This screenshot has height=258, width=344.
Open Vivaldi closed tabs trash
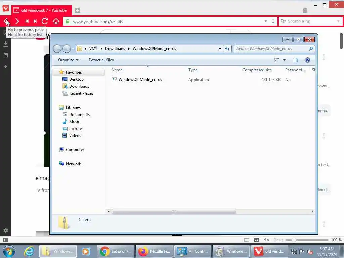pos(305,10)
